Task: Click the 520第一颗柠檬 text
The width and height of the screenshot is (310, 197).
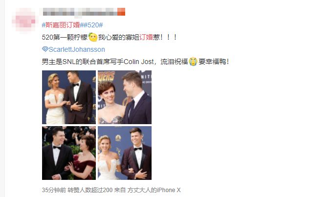Action: (65, 37)
